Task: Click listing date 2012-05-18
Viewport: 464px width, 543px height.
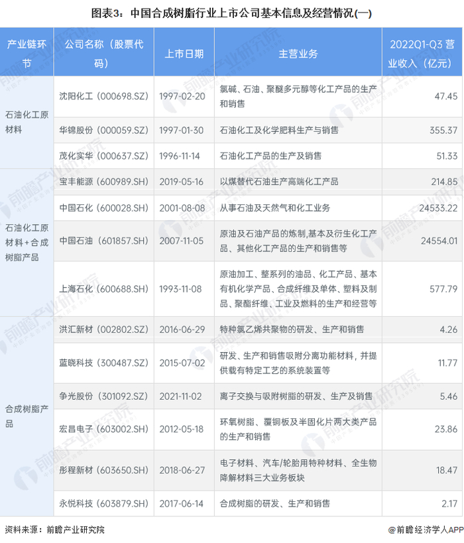Action: point(182,429)
